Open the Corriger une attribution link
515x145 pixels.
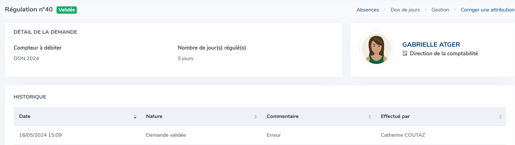(x=487, y=10)
